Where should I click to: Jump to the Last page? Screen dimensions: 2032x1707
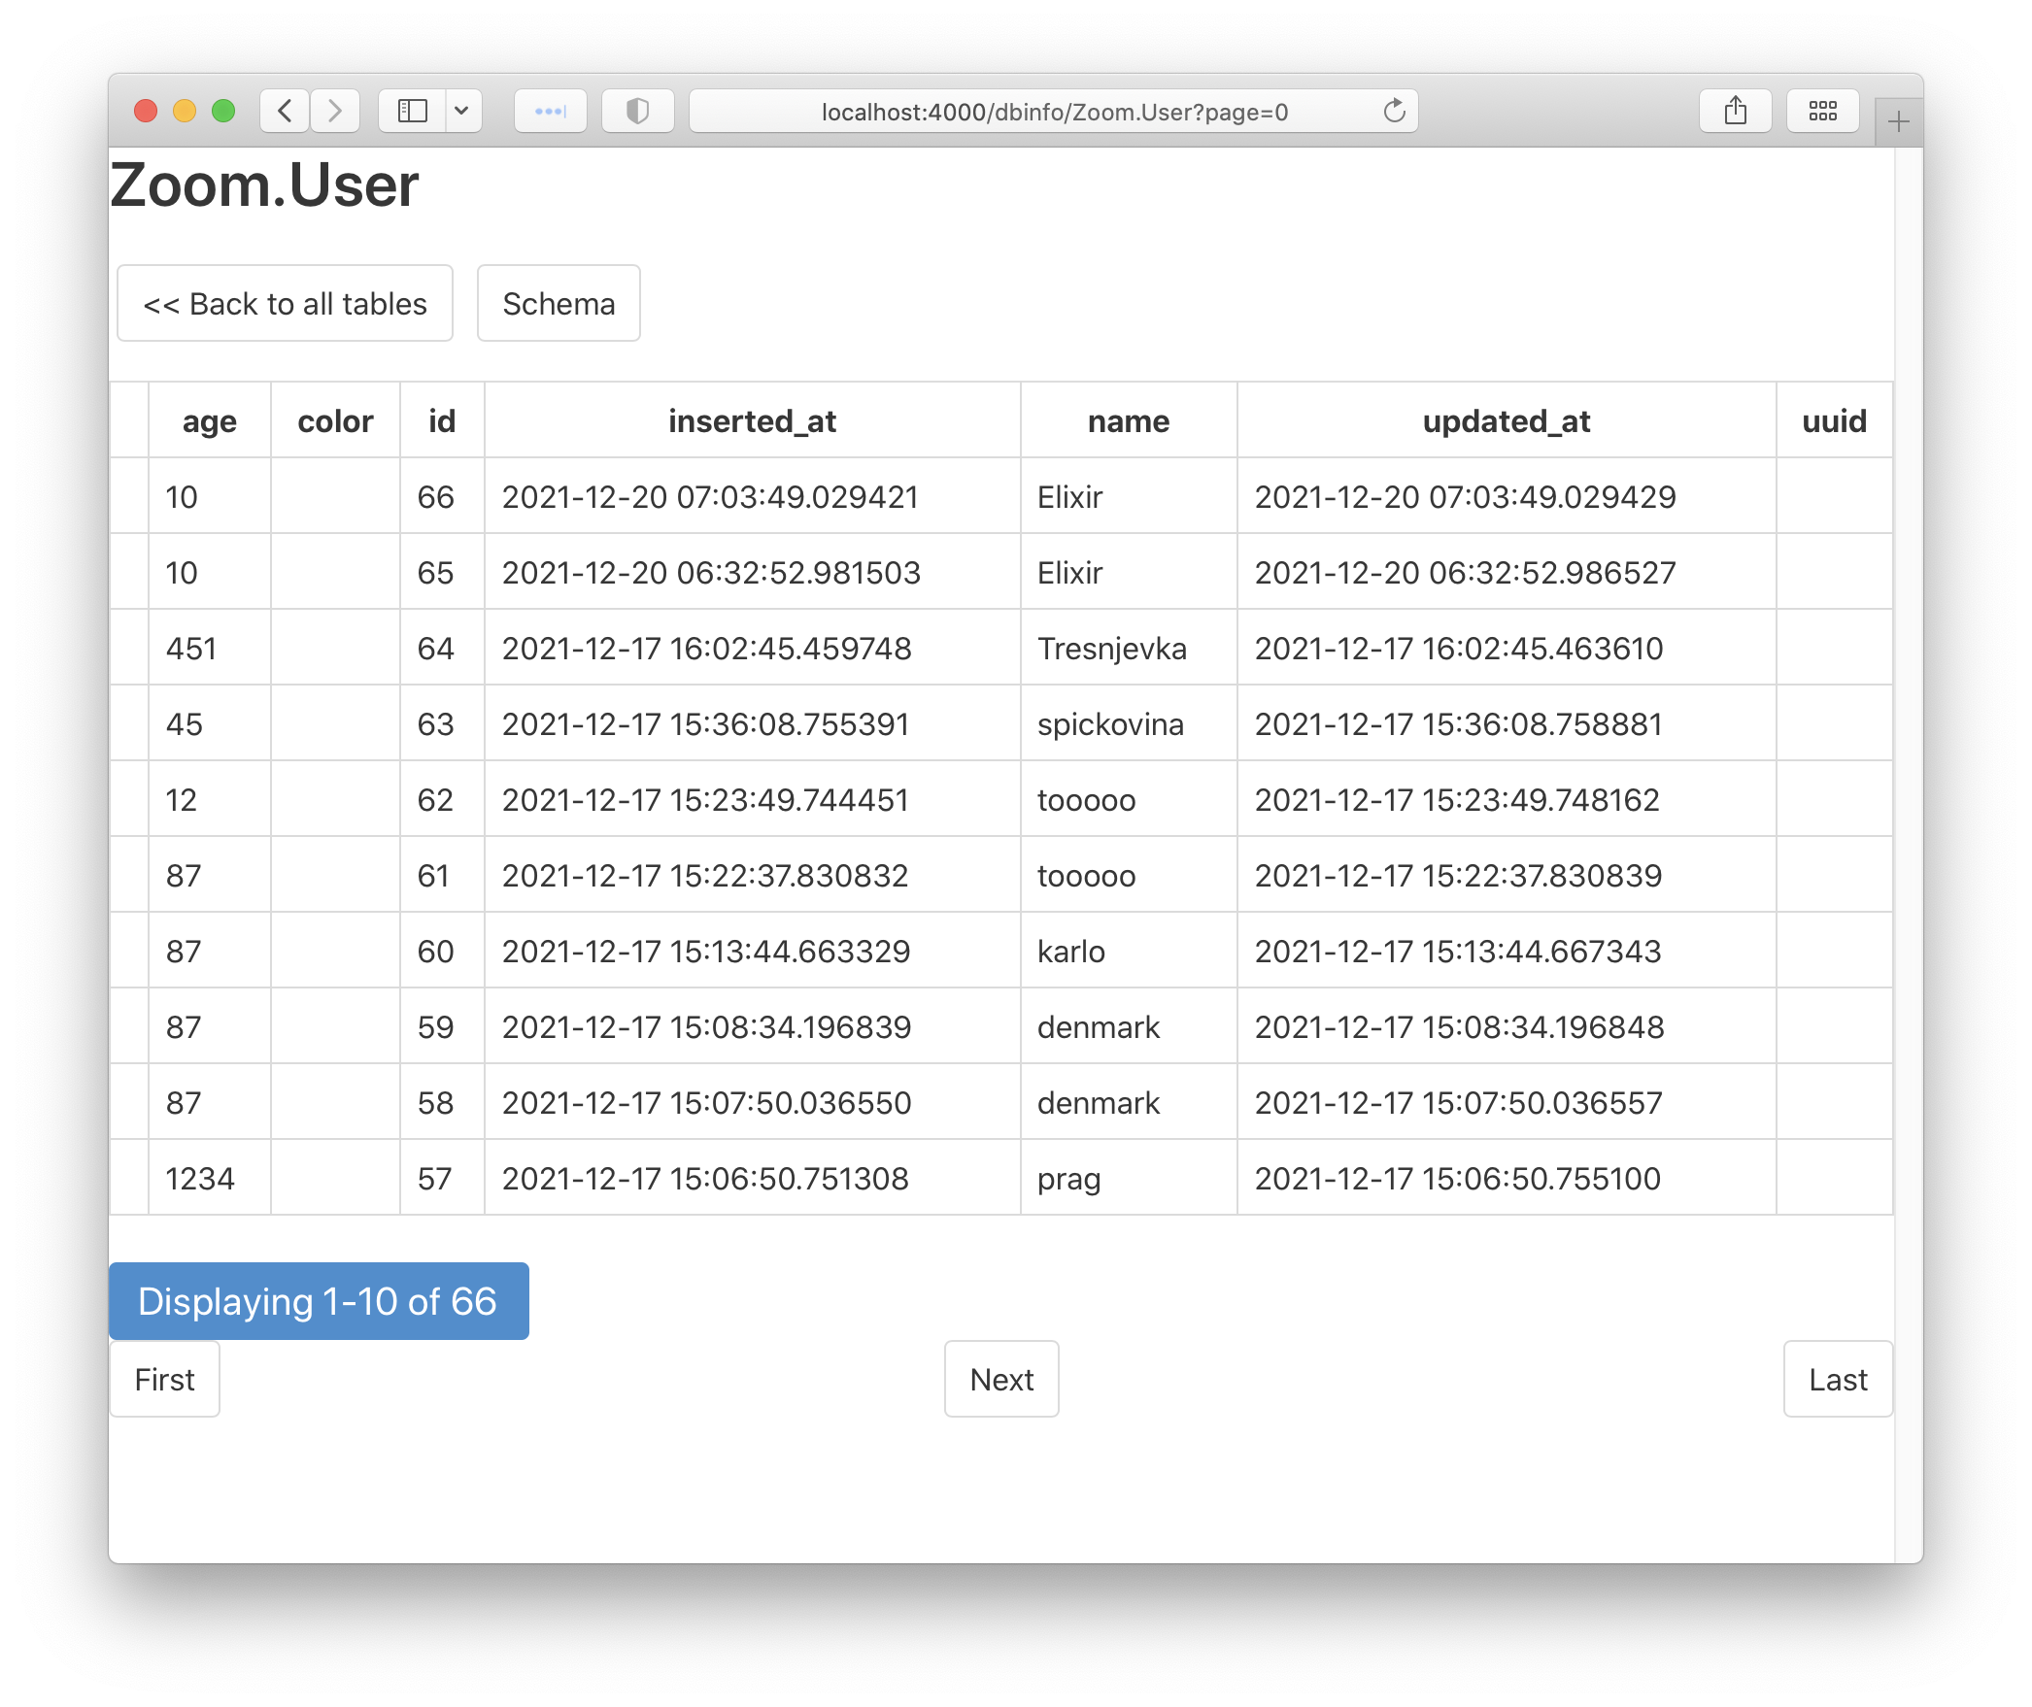tap(1837, 1379)
